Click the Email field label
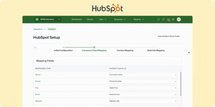The image size is (215, 107). click(x=38, y=94)
